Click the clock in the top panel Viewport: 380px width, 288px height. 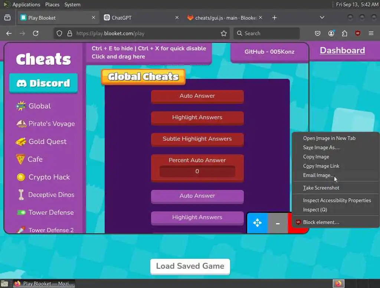click(x=357, y=4)
